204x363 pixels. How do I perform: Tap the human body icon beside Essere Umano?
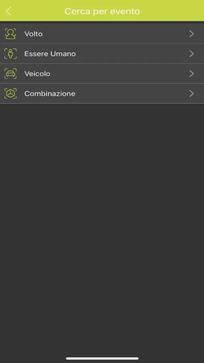click(10, 54)
